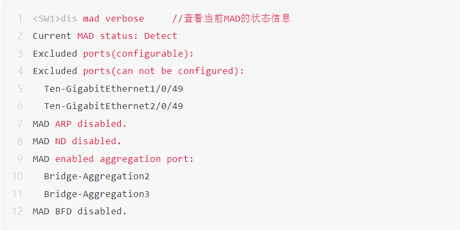Screen dimensions: 463x230
Task: Click the <SW1> prompt text
Action: tap(47, 19)
